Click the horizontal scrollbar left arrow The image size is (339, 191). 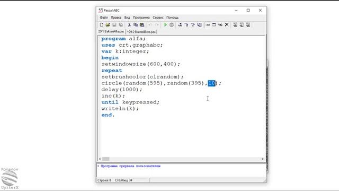click(x=100, y=159)
